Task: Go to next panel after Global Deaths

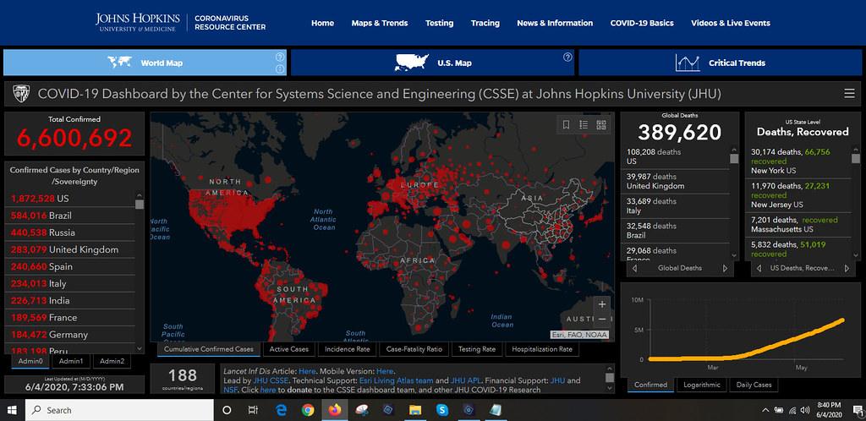Action: (724, 268)
